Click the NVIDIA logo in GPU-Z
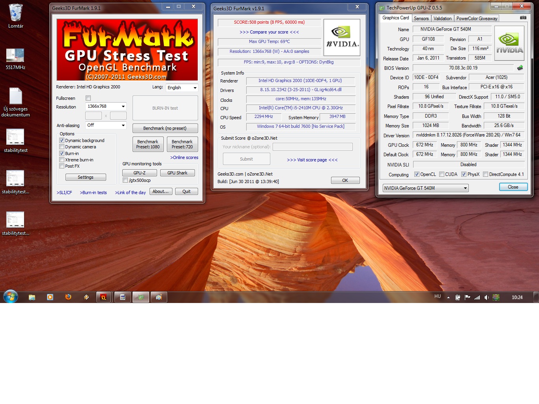 tap(509, 43)
